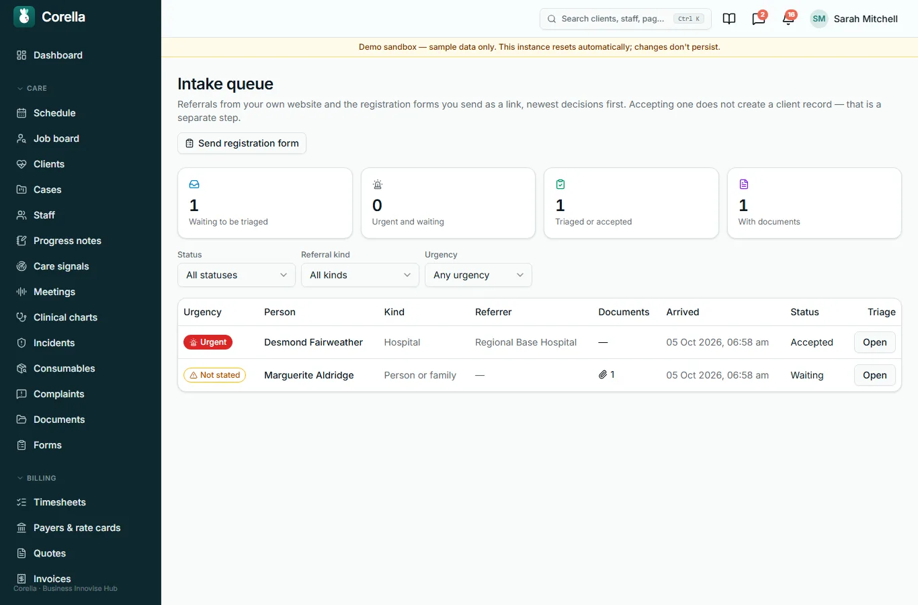Collapse the CARE sidebar section
This screenshot has height=605, width=918.
coord(32,88)
